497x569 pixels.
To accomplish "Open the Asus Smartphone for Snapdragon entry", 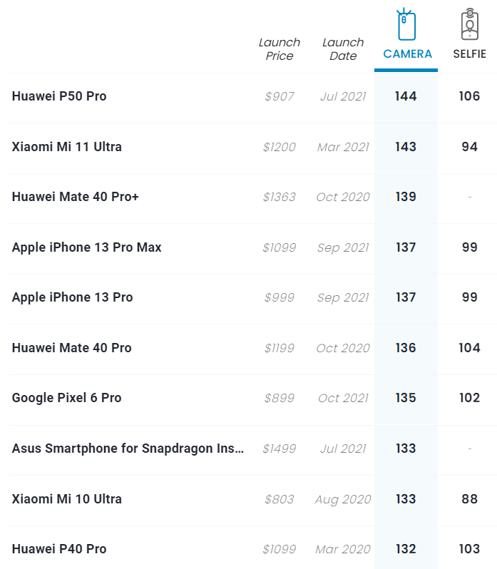I will pos(128,448).
